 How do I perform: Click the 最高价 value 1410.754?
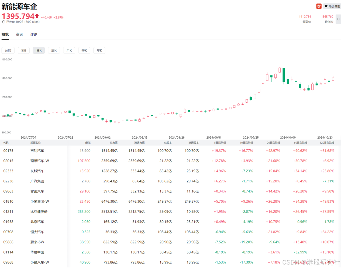(305, 17)
